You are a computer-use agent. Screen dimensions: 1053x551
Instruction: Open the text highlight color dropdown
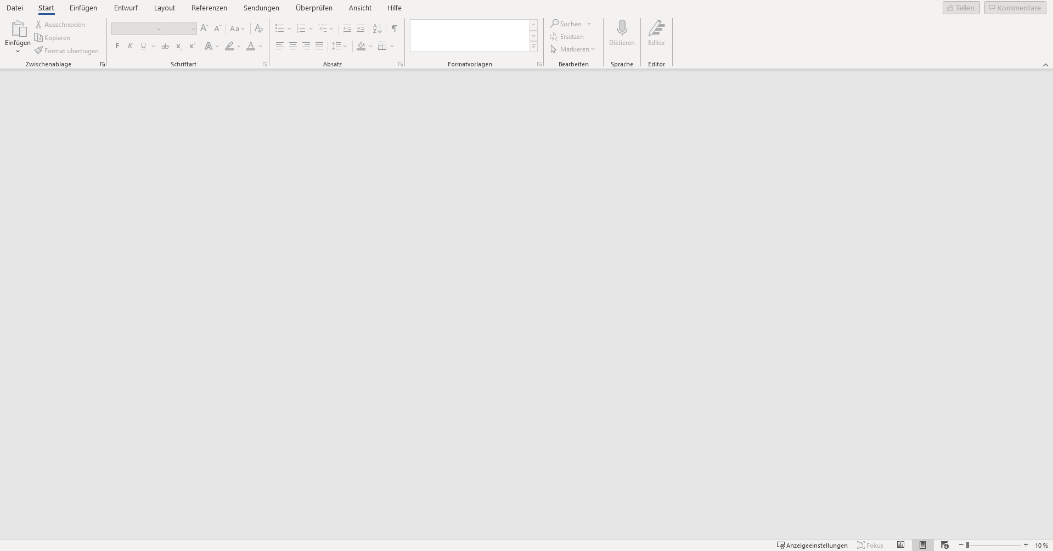tap(238, 47)
